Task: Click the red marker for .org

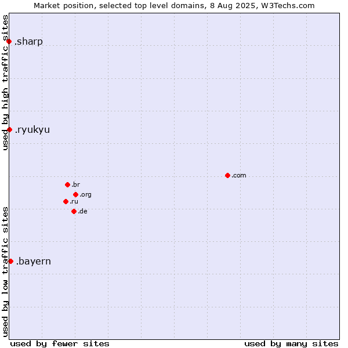Action: point(75,195)
